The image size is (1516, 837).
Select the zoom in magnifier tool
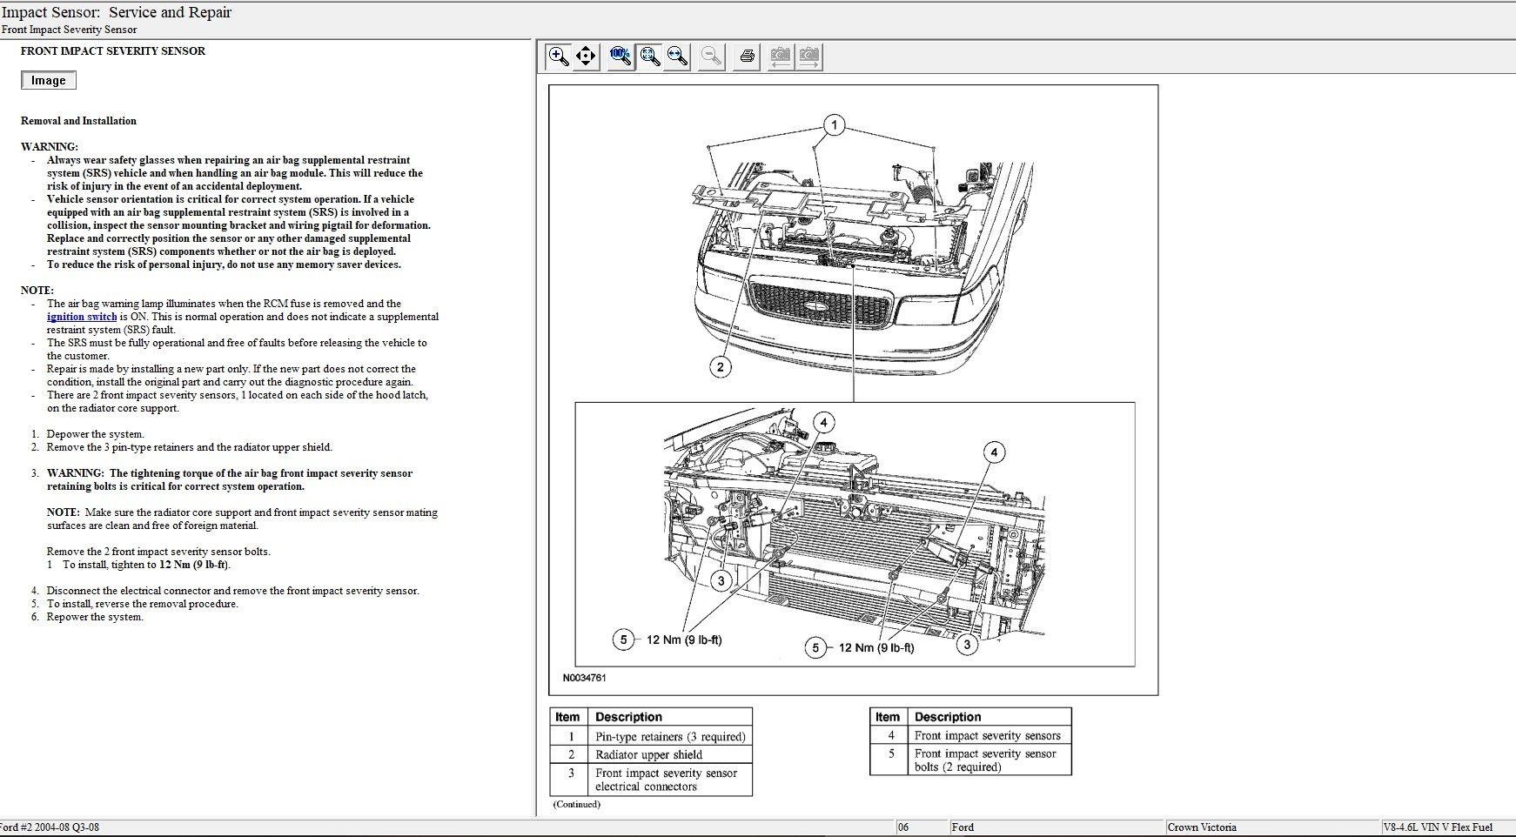[x=558, y=57]
